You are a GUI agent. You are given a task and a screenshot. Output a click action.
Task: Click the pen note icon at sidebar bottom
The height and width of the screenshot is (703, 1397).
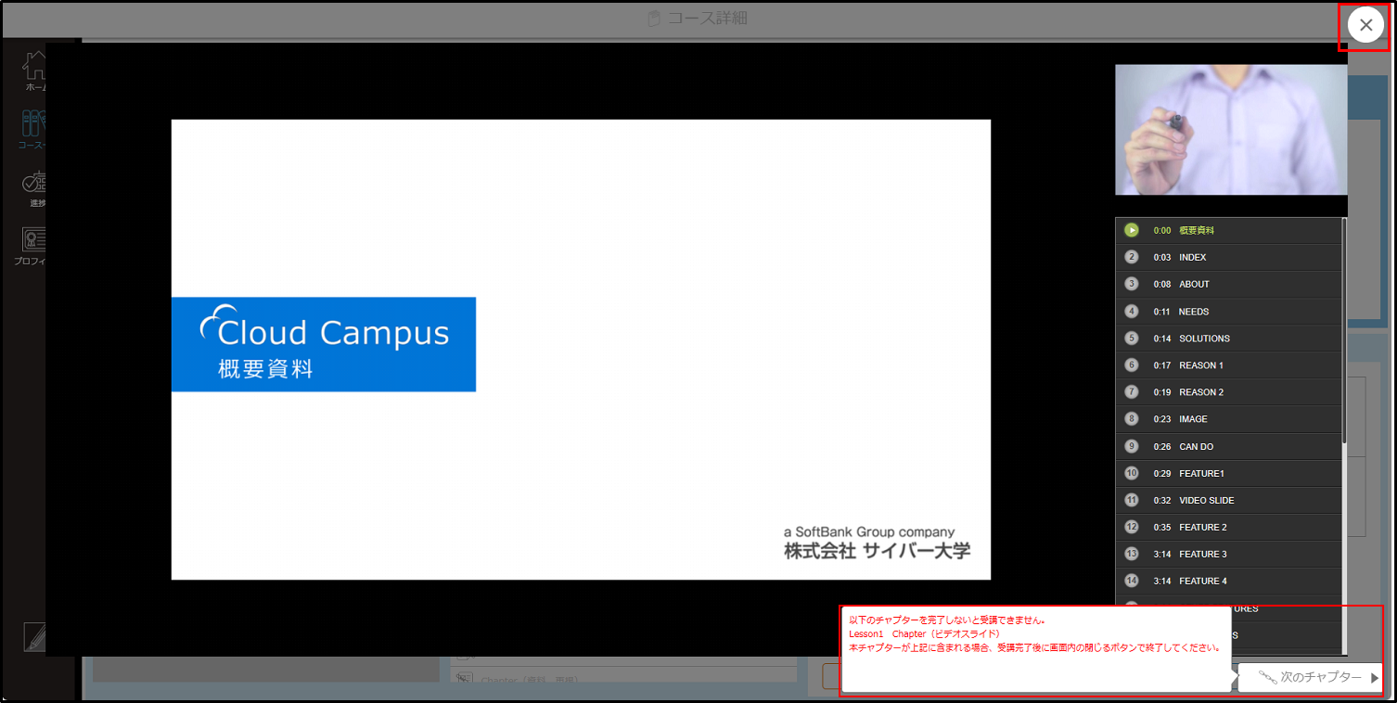click(34, 637)
